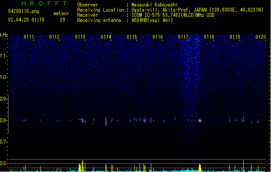Click the HROFFT title text
This screenshot has height=172, width=271.
[x=44, y=3]
